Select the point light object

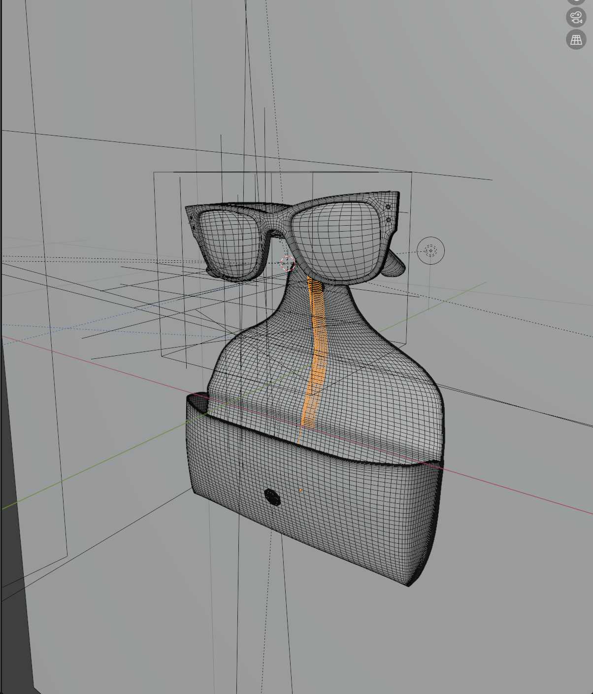(x=431, y=250)
